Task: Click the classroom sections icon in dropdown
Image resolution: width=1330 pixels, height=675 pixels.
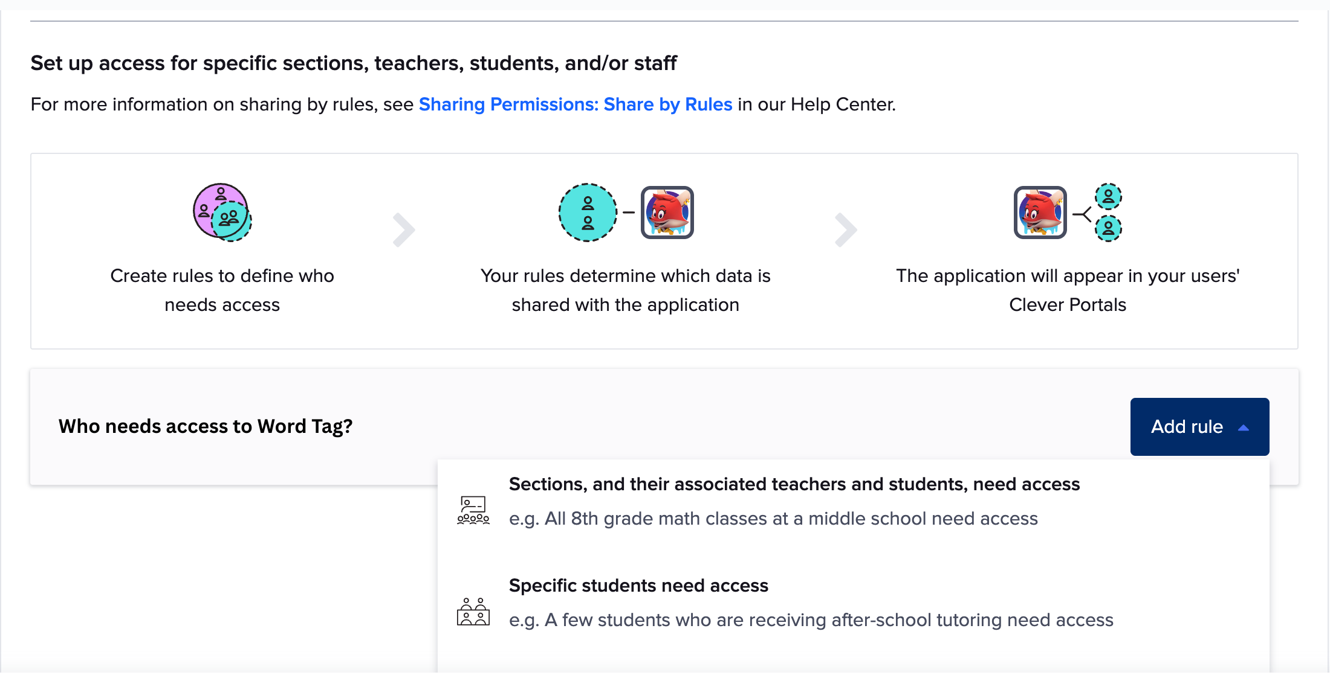Action: [x=473, y=510]
